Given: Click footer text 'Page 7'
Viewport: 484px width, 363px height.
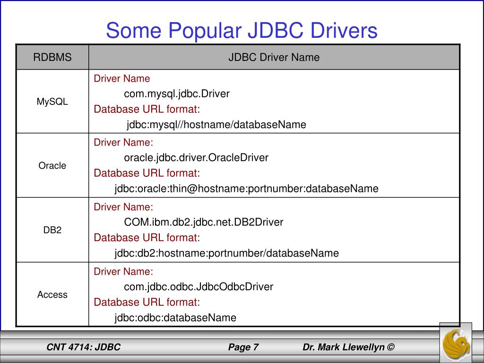Looking at the screenshot, I should pos(243,347).
